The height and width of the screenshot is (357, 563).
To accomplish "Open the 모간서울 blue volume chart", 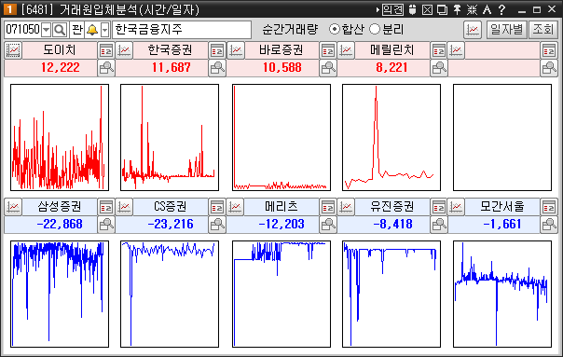I will [502, 295].
